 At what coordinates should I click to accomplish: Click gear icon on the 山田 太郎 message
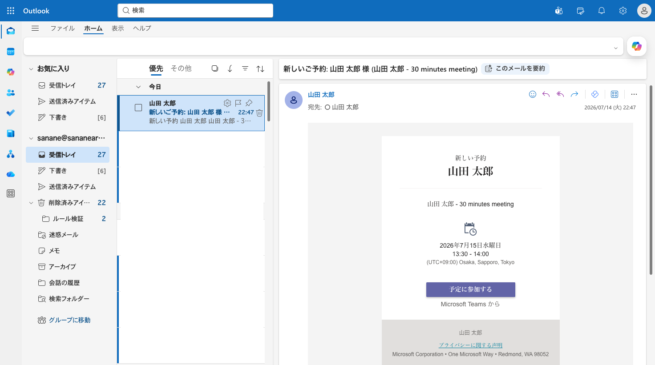tap(227, 103)
